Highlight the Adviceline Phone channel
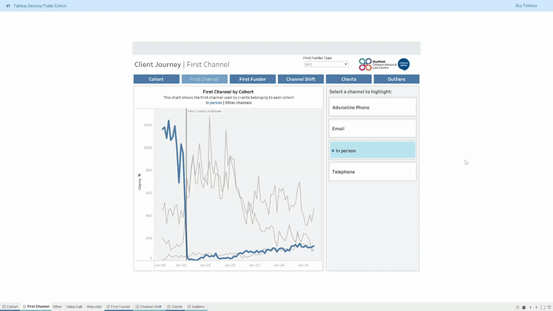Viewport: 553px width, 311px height. (x=373, y=107)
